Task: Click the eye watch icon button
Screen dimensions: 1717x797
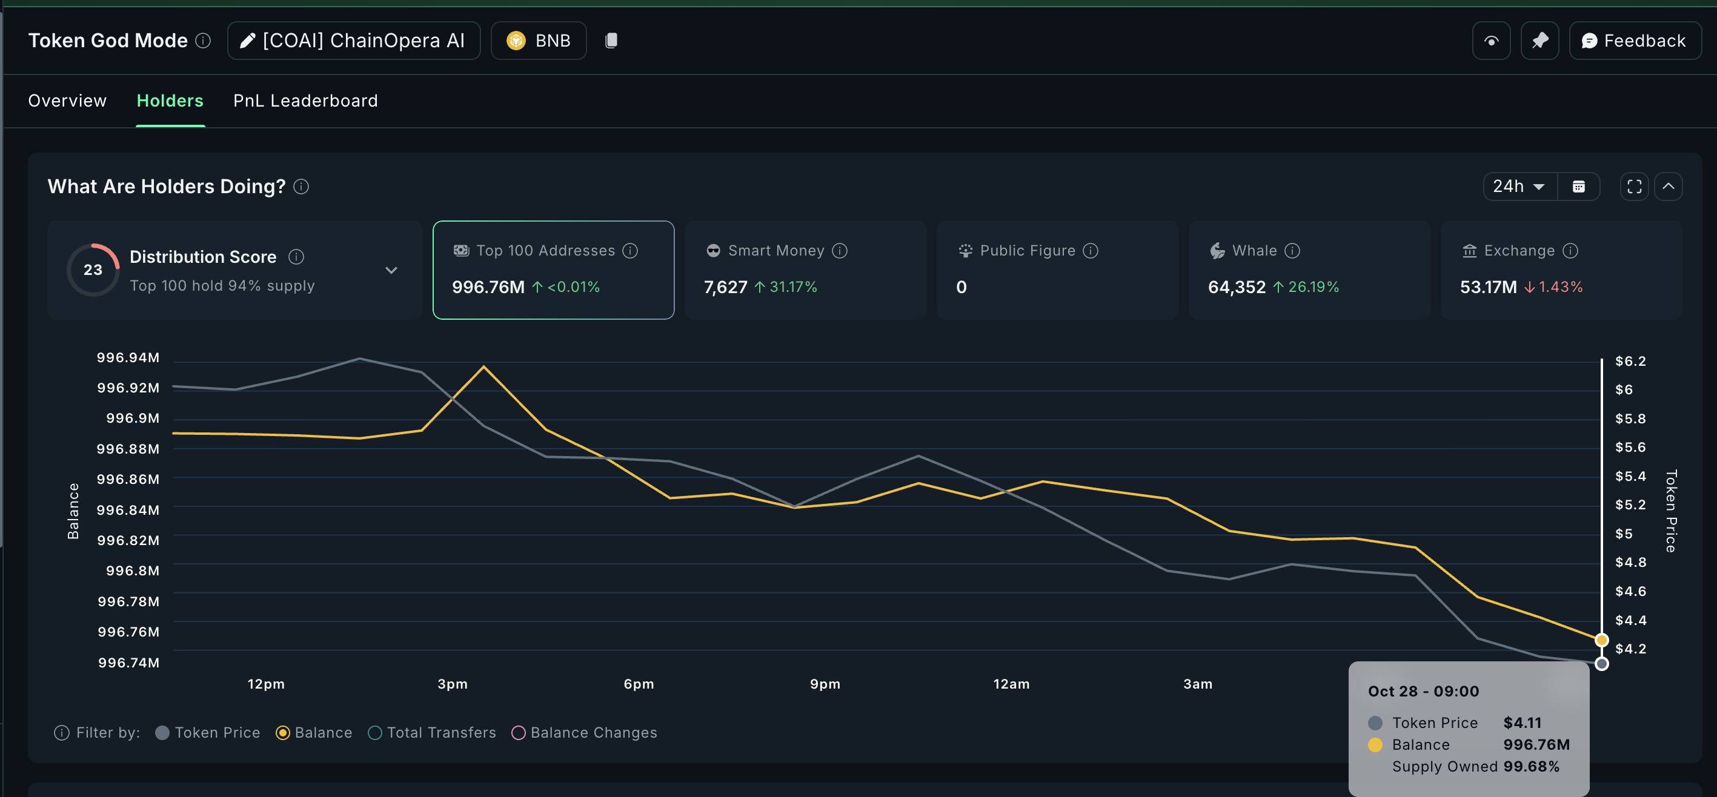Action: 1491,41
